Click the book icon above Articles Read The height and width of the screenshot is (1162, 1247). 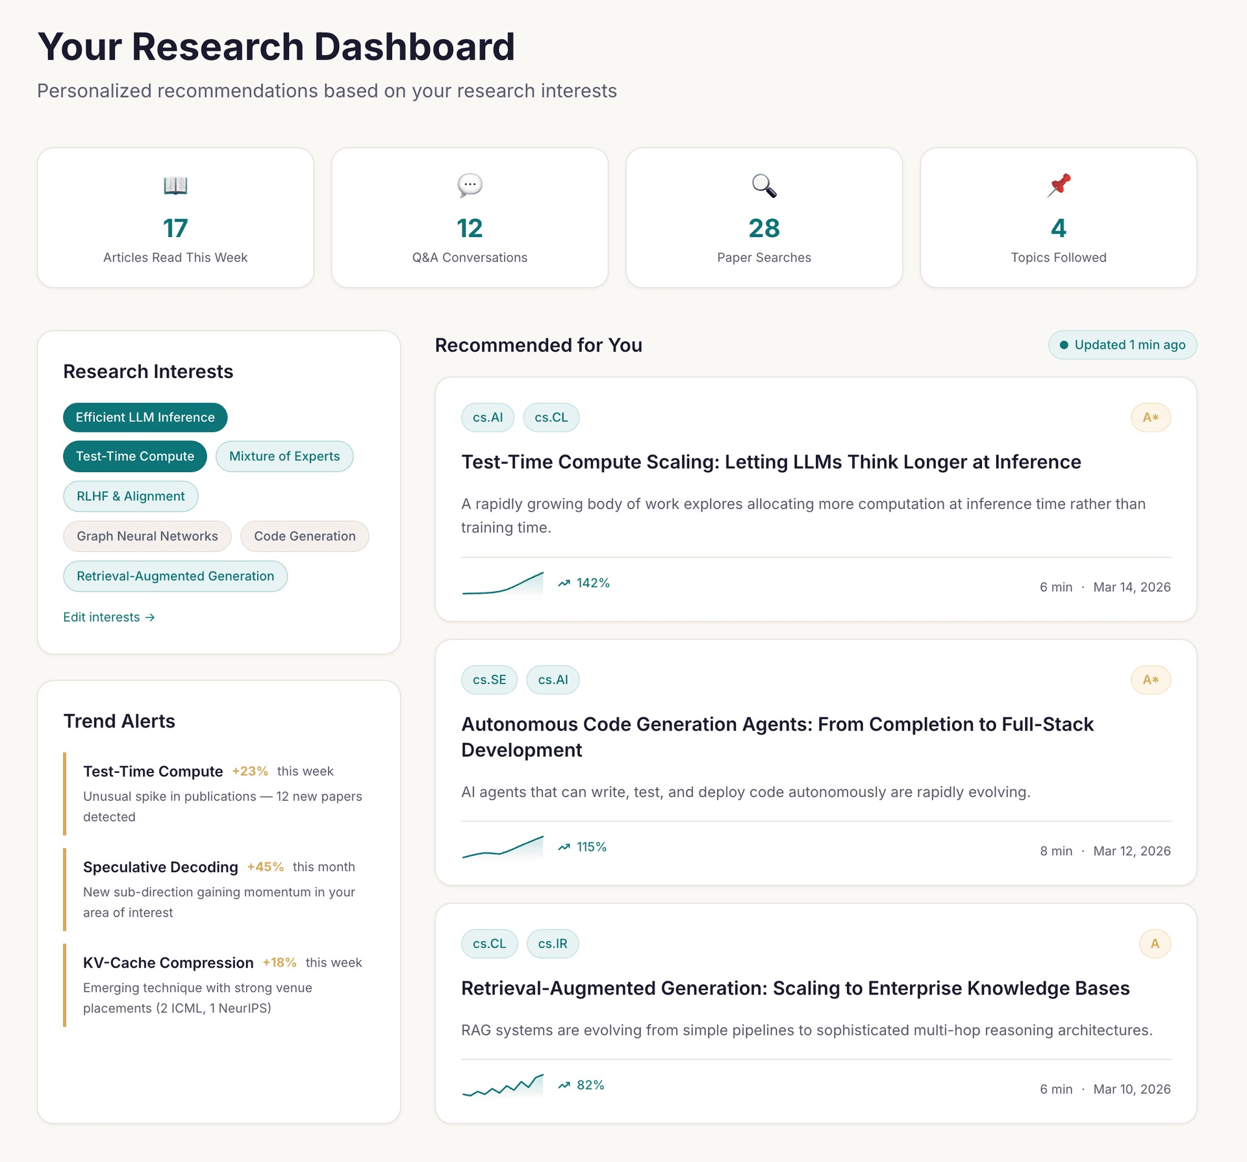[175, 185]
